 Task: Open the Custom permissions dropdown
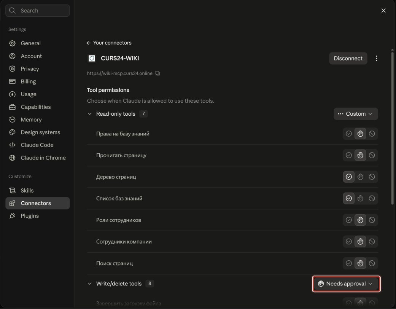pos(356,114)
